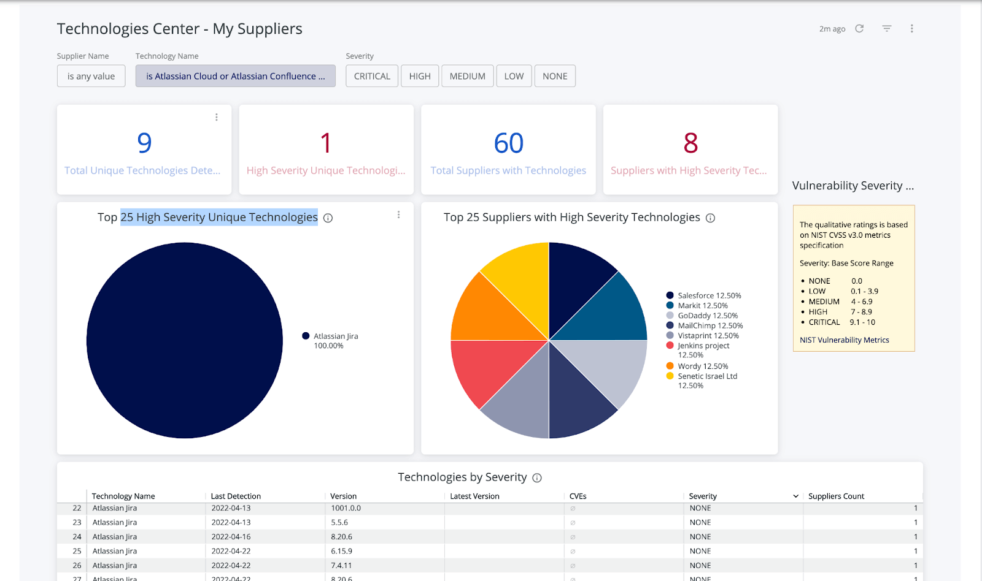Click the GoDaddy legend color dot
The height and width of the screenshot is (581, 982).
(x=670, y=316)
